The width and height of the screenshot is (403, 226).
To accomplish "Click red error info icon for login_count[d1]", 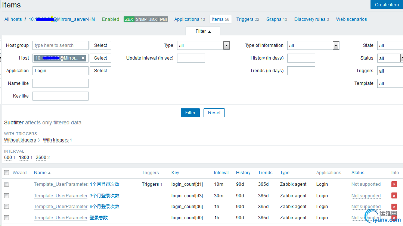I will pos(394,184).
